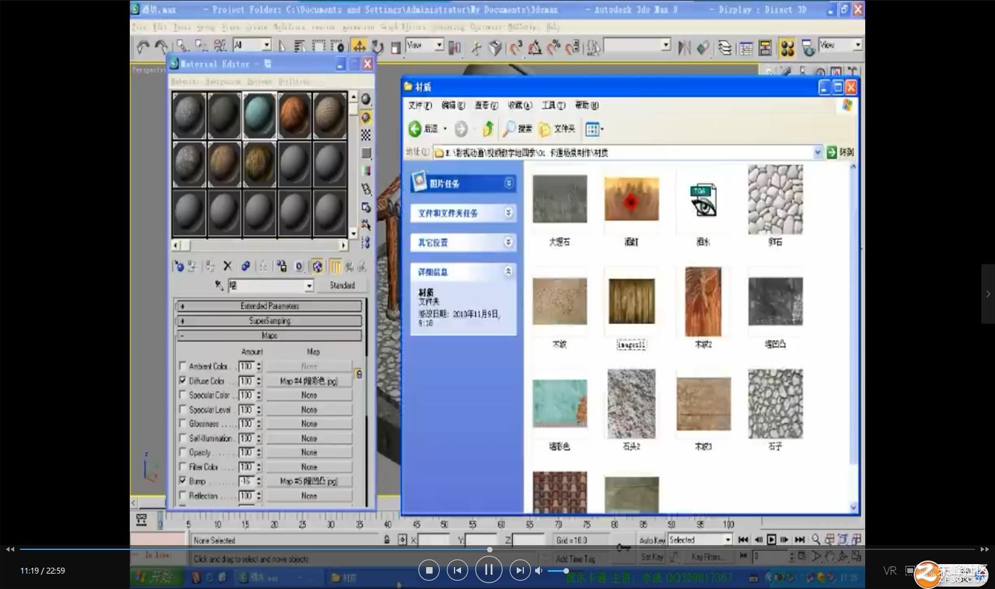
Task: Click the Redo arrow in 3ds Max toolbar
Action: pyautogui.click(x=161, y=47)
